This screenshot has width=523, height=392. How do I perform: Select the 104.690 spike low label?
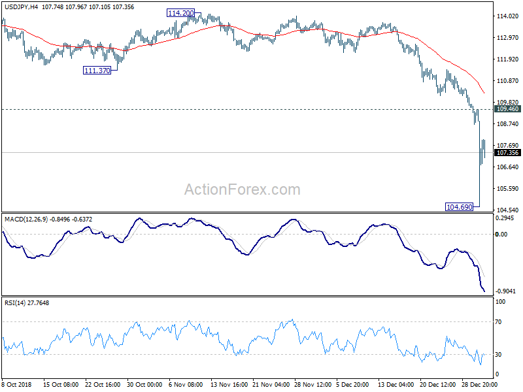pos(460,207)
